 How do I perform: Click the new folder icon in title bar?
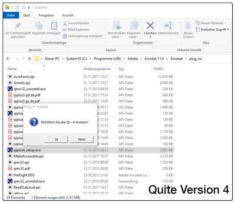[x=23, y=7]
